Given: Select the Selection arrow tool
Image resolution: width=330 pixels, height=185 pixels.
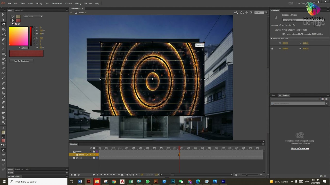Looking at the screenshot, I should (3, 15).
